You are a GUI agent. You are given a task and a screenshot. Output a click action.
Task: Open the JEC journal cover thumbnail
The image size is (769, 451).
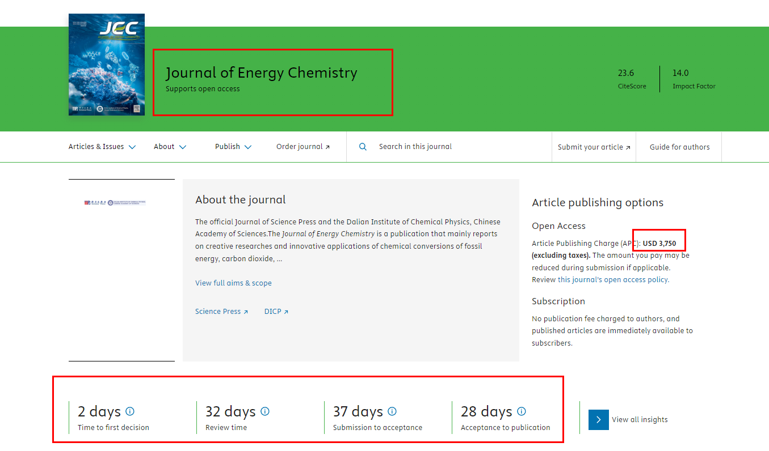[x=107, y=65]
